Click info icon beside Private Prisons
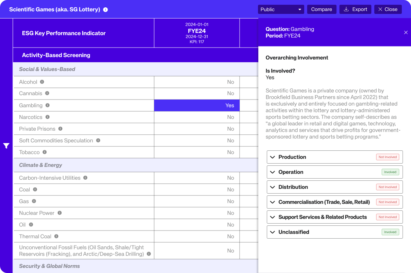The image size is (411, 273). [60, 129]
